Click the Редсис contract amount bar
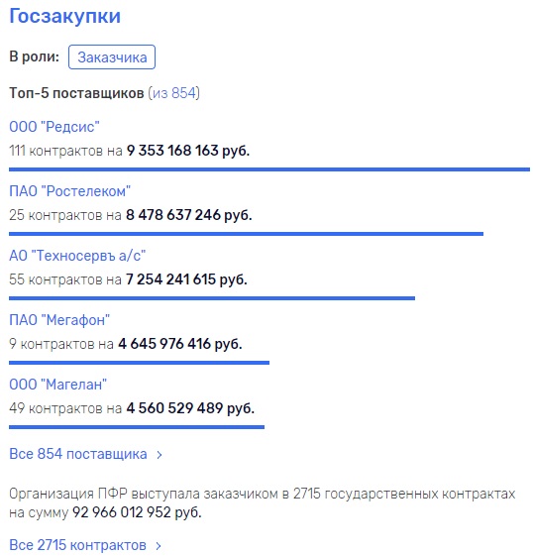Image resolution: width=533 pixels, height=556 pixels. [x=269, y=169]
